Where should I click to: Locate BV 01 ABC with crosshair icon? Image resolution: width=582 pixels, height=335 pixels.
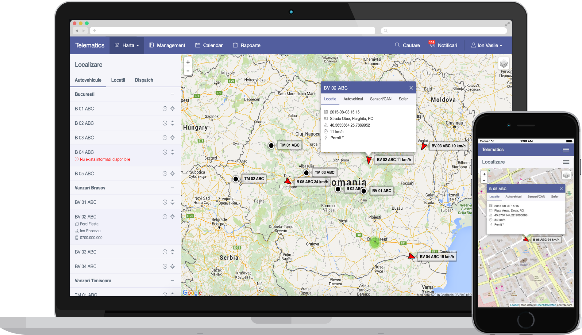172,202
